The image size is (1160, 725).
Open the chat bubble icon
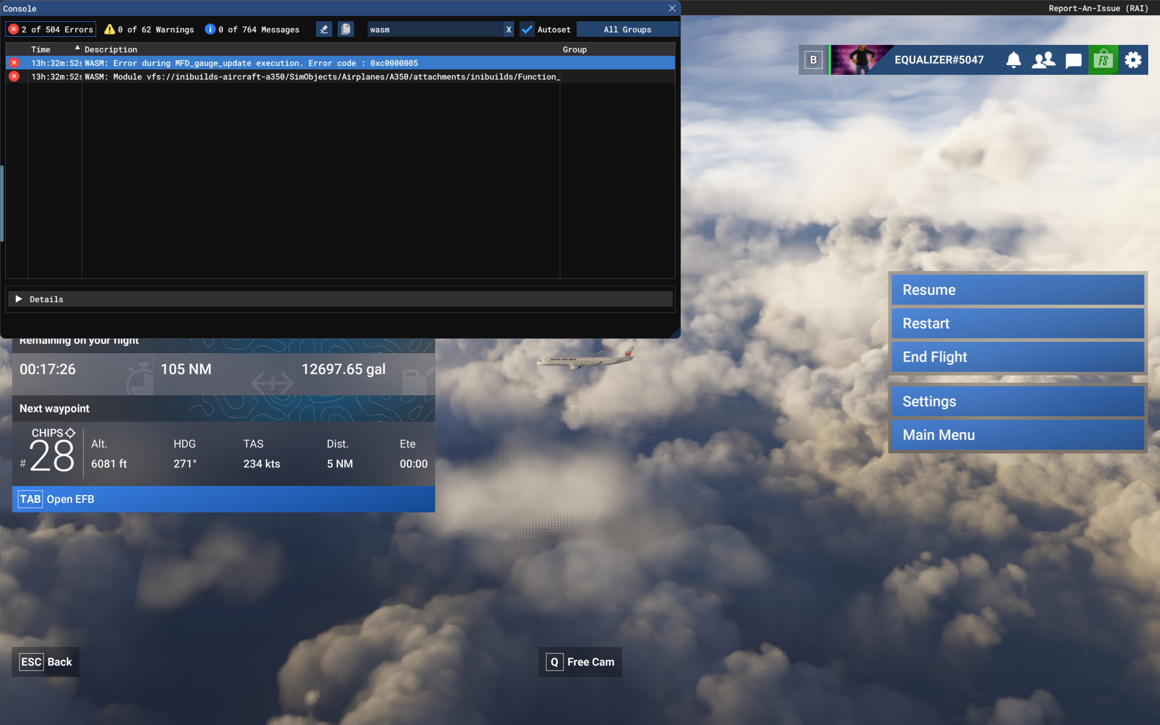[x=1073, y=60]
